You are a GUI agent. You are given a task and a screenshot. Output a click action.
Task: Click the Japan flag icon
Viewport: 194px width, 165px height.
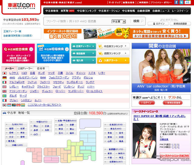point(5,73)
